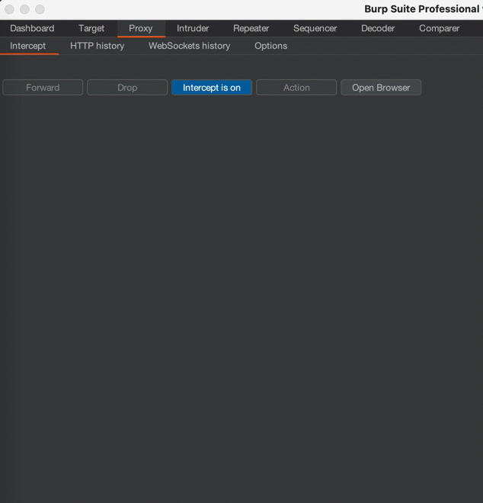483x503 pixels.
Task: Switch to the Target tab
Action: tap(91, 28)
